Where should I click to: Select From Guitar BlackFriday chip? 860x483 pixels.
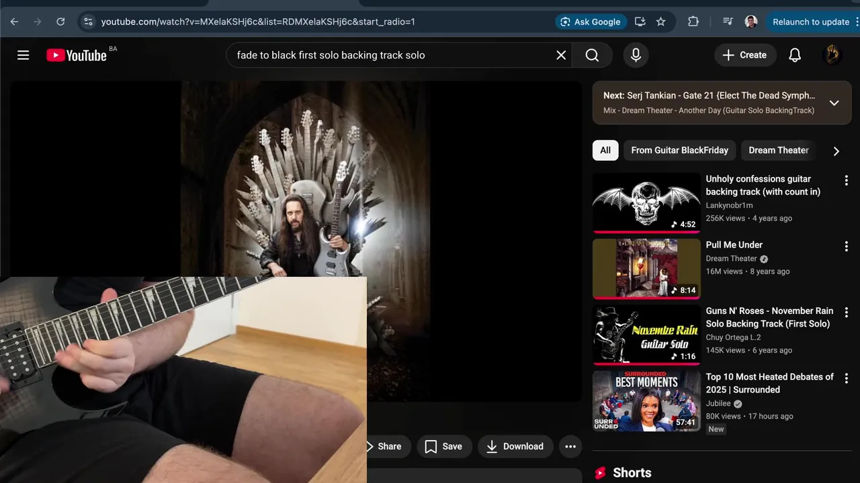coord(680,150)
